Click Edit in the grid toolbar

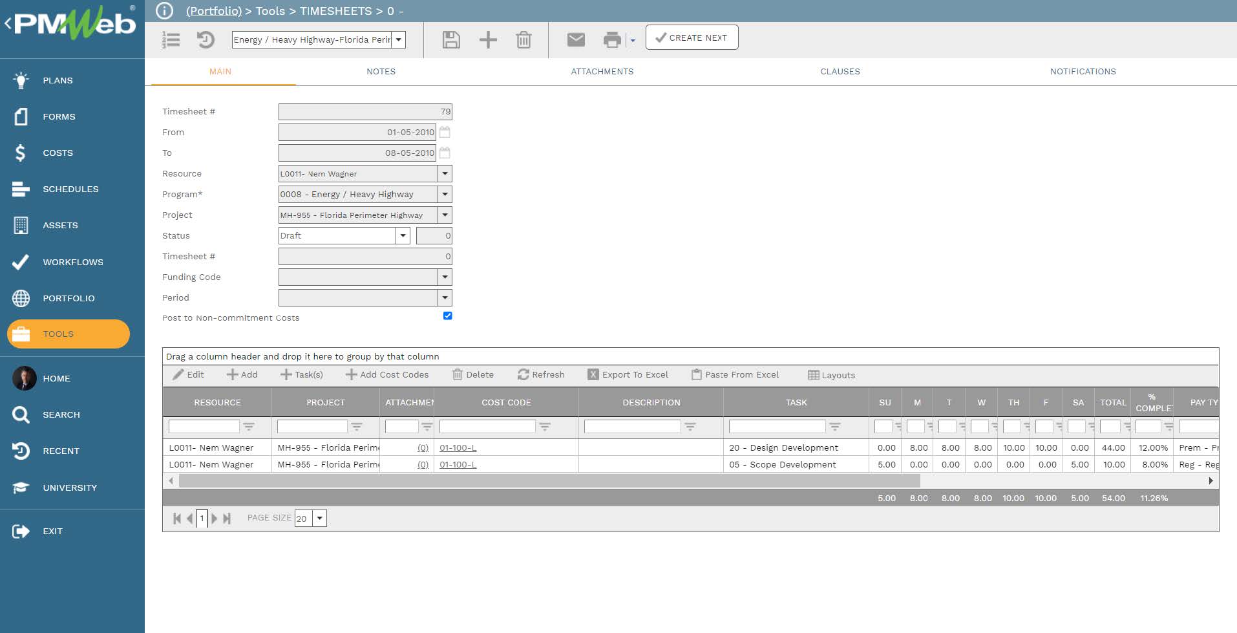188,374
